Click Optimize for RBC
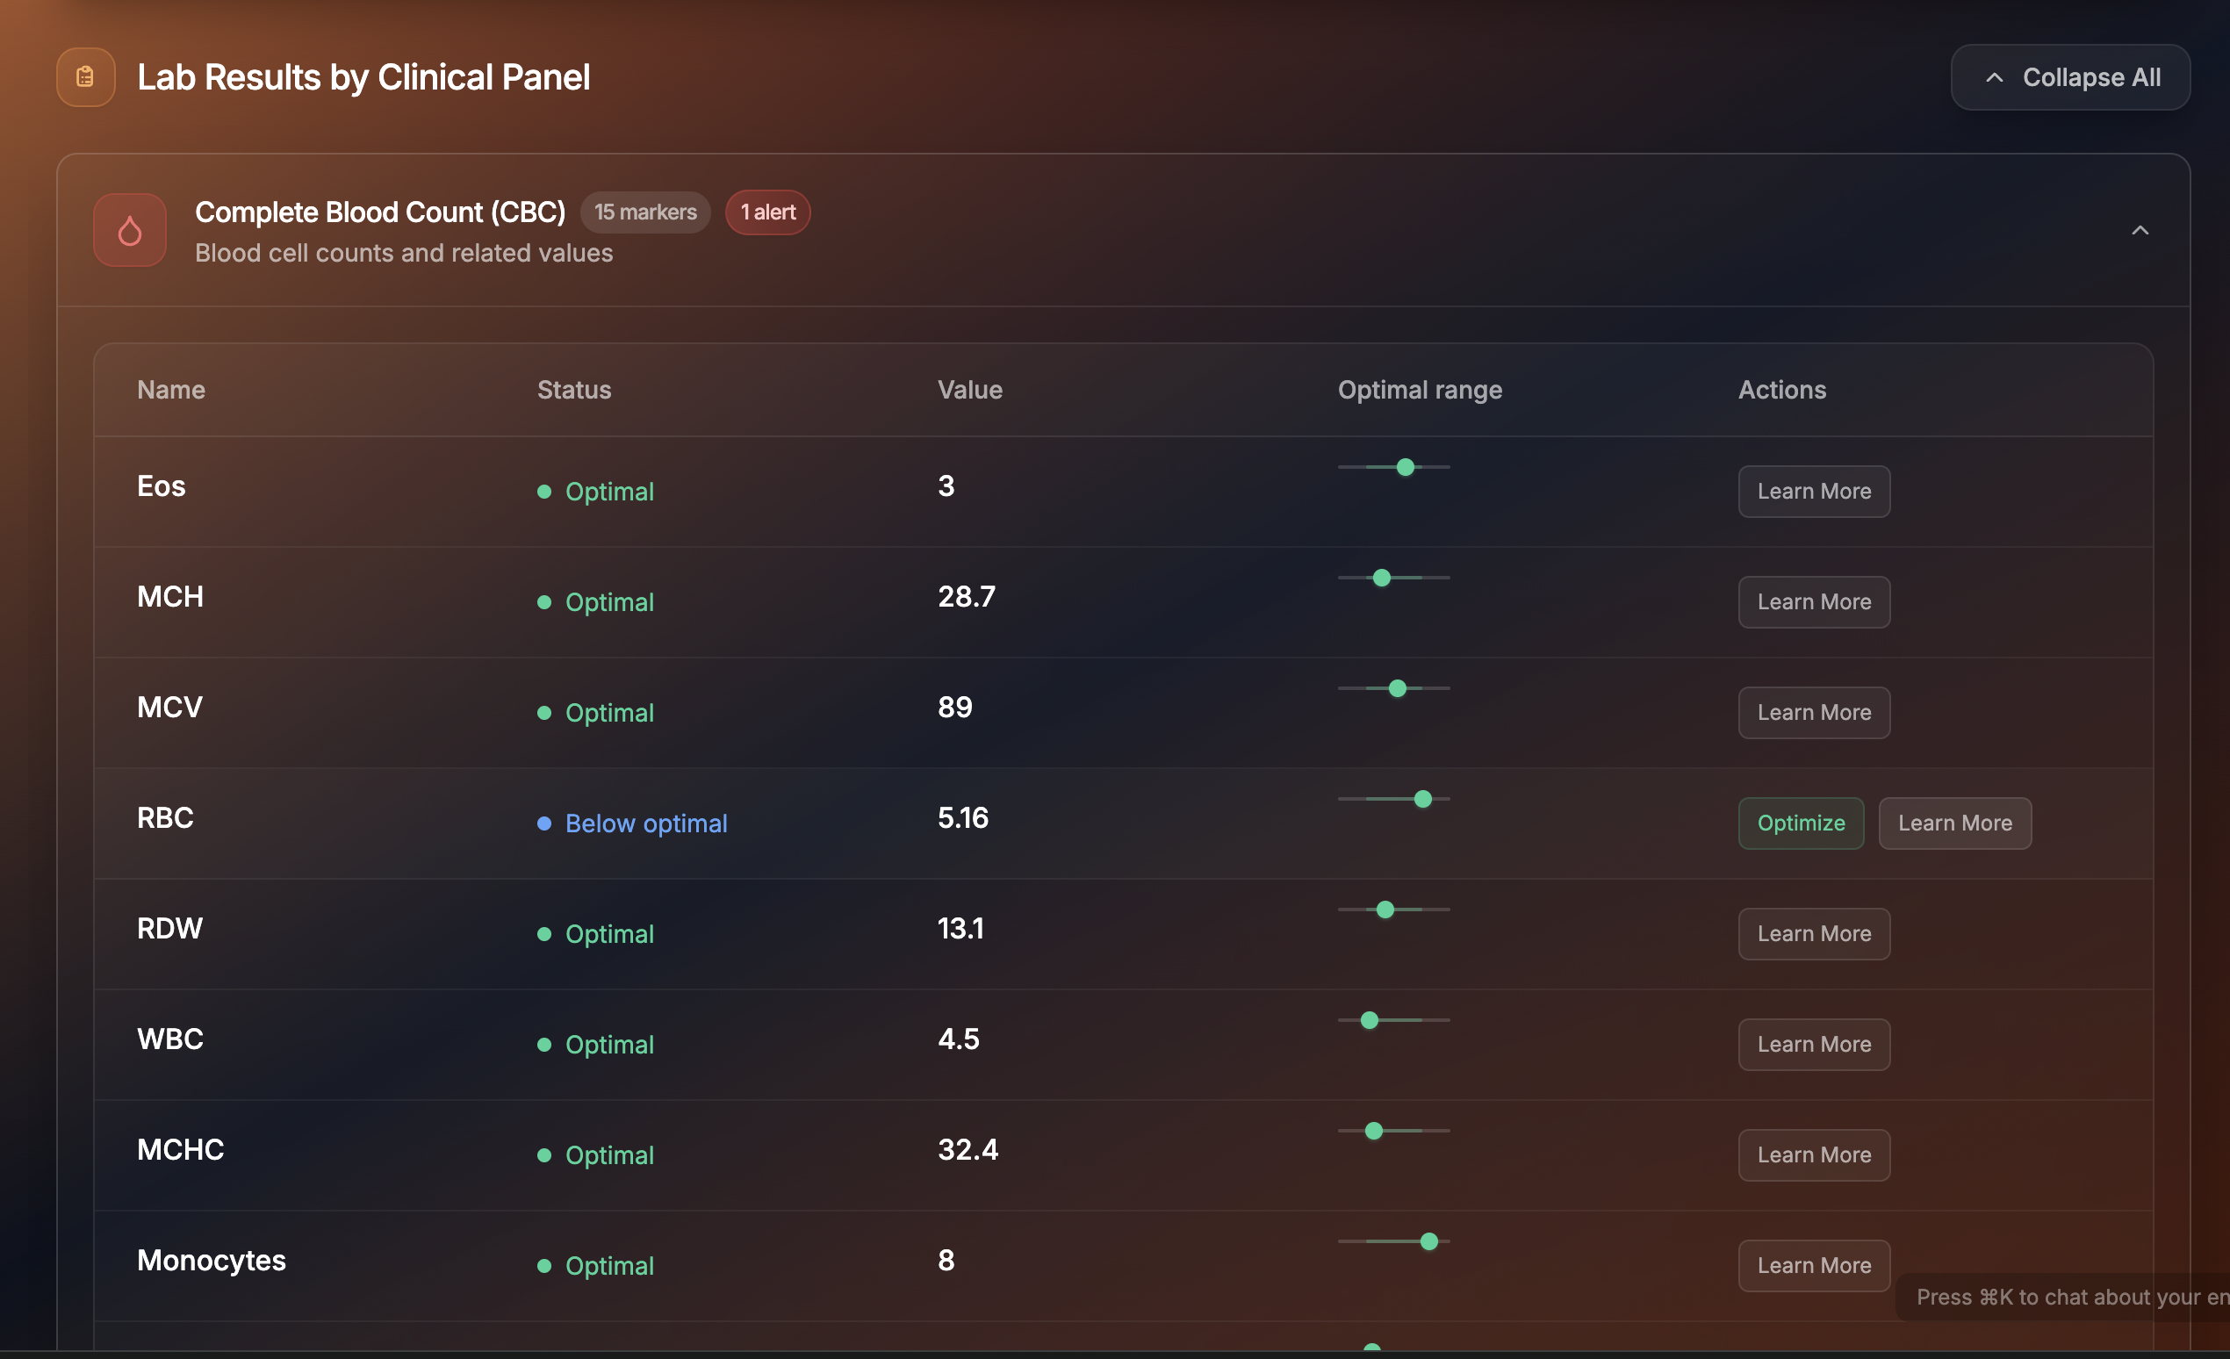 click(x=1800, y=823)
